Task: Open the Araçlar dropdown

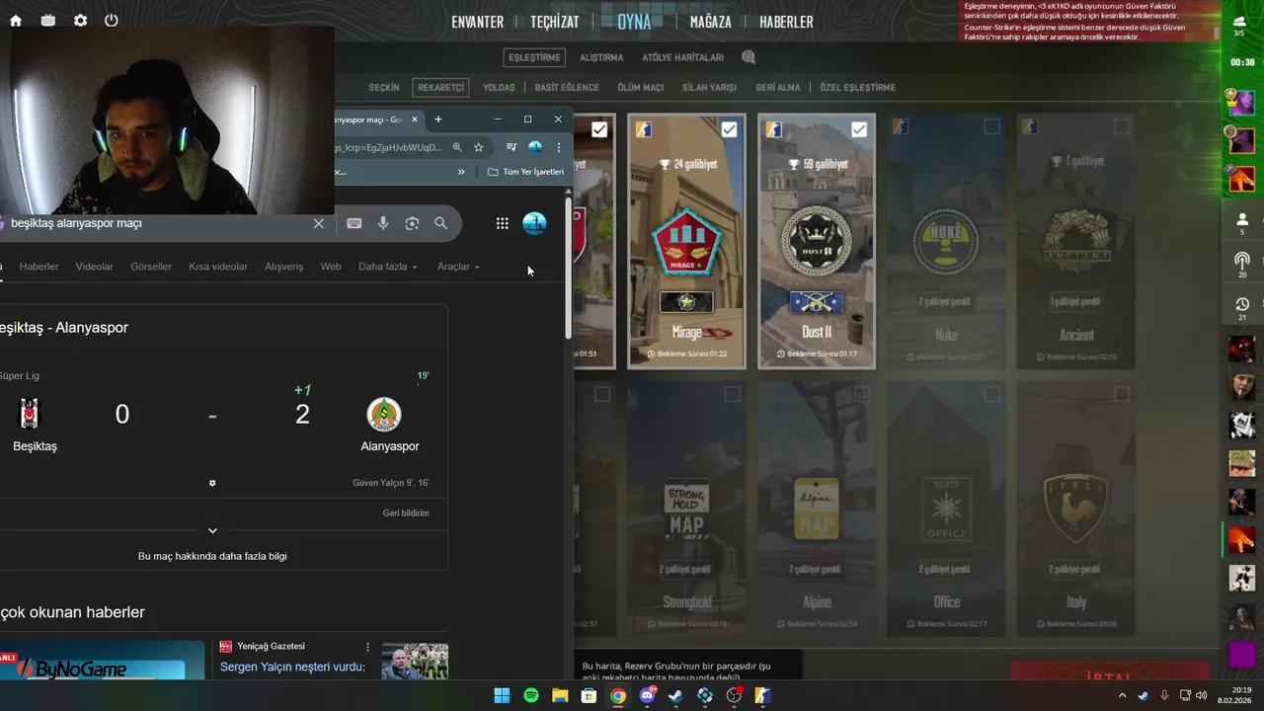Action: pyautogui.click(x=458, y=267)
